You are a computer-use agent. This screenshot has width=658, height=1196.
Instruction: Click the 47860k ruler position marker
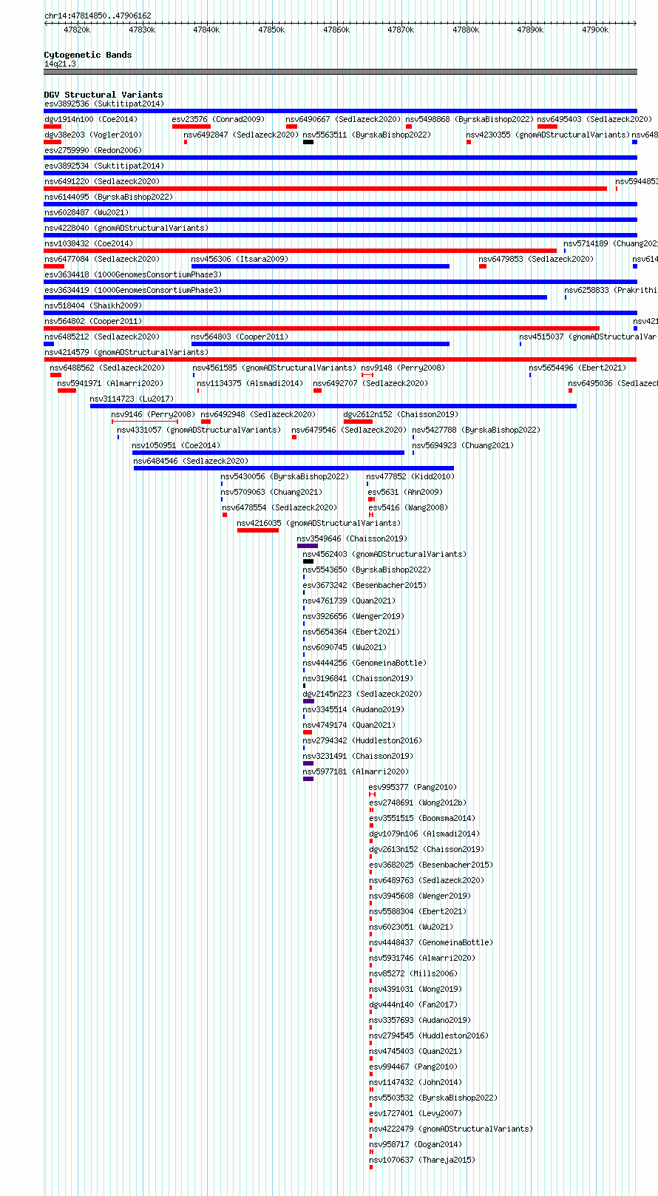tap(336, 30)
